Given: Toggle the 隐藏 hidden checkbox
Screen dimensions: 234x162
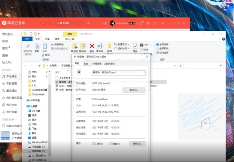Looking at the screenshot, I should click(111, 144).
